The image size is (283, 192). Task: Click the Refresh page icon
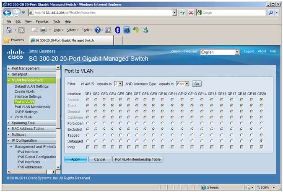click(x=182, y=13)
